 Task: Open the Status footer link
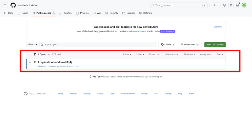tap(100, 94)
